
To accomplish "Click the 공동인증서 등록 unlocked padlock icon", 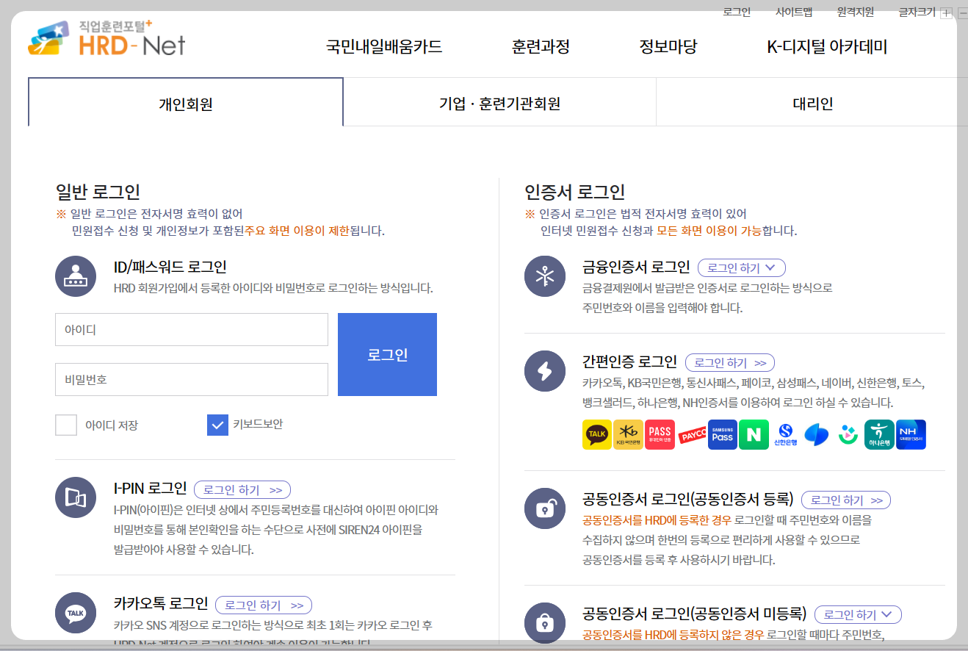I will (545, 508).
